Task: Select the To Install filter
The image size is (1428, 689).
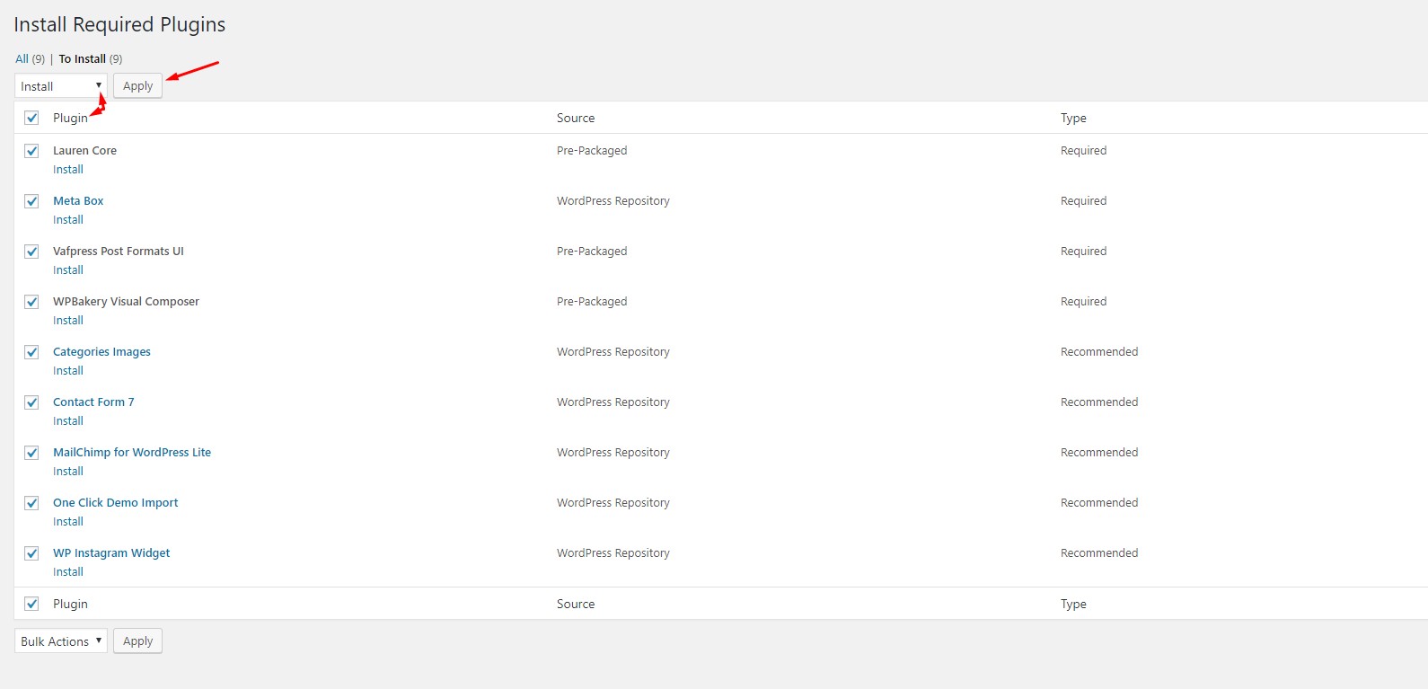Action: 82,59
